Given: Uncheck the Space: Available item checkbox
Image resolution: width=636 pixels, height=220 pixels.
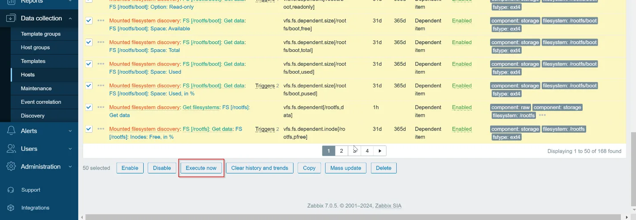Looking at the screenshot, I should coord(89,20).
